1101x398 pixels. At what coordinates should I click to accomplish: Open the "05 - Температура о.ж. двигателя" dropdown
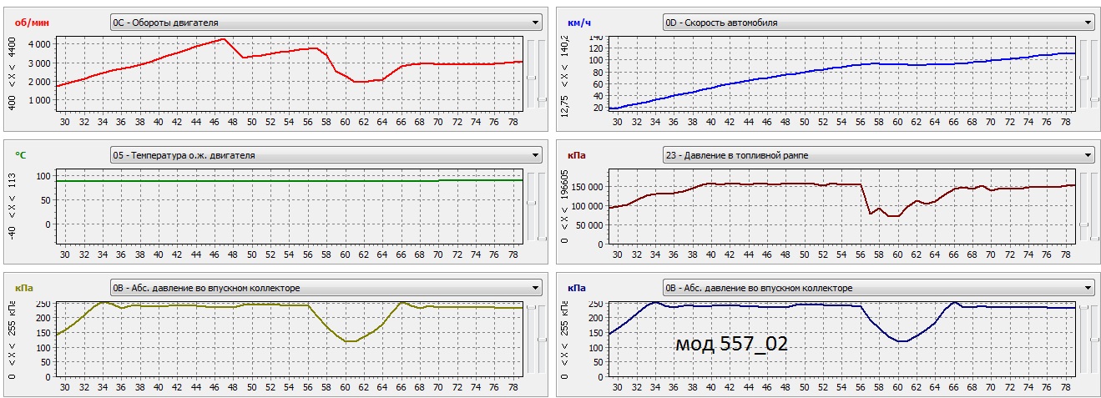pyautogui.click(x=326, y=155)
